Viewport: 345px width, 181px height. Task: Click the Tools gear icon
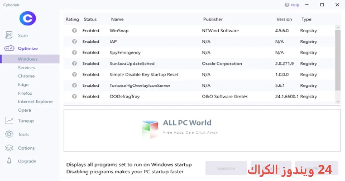click(x=9, y=134)
